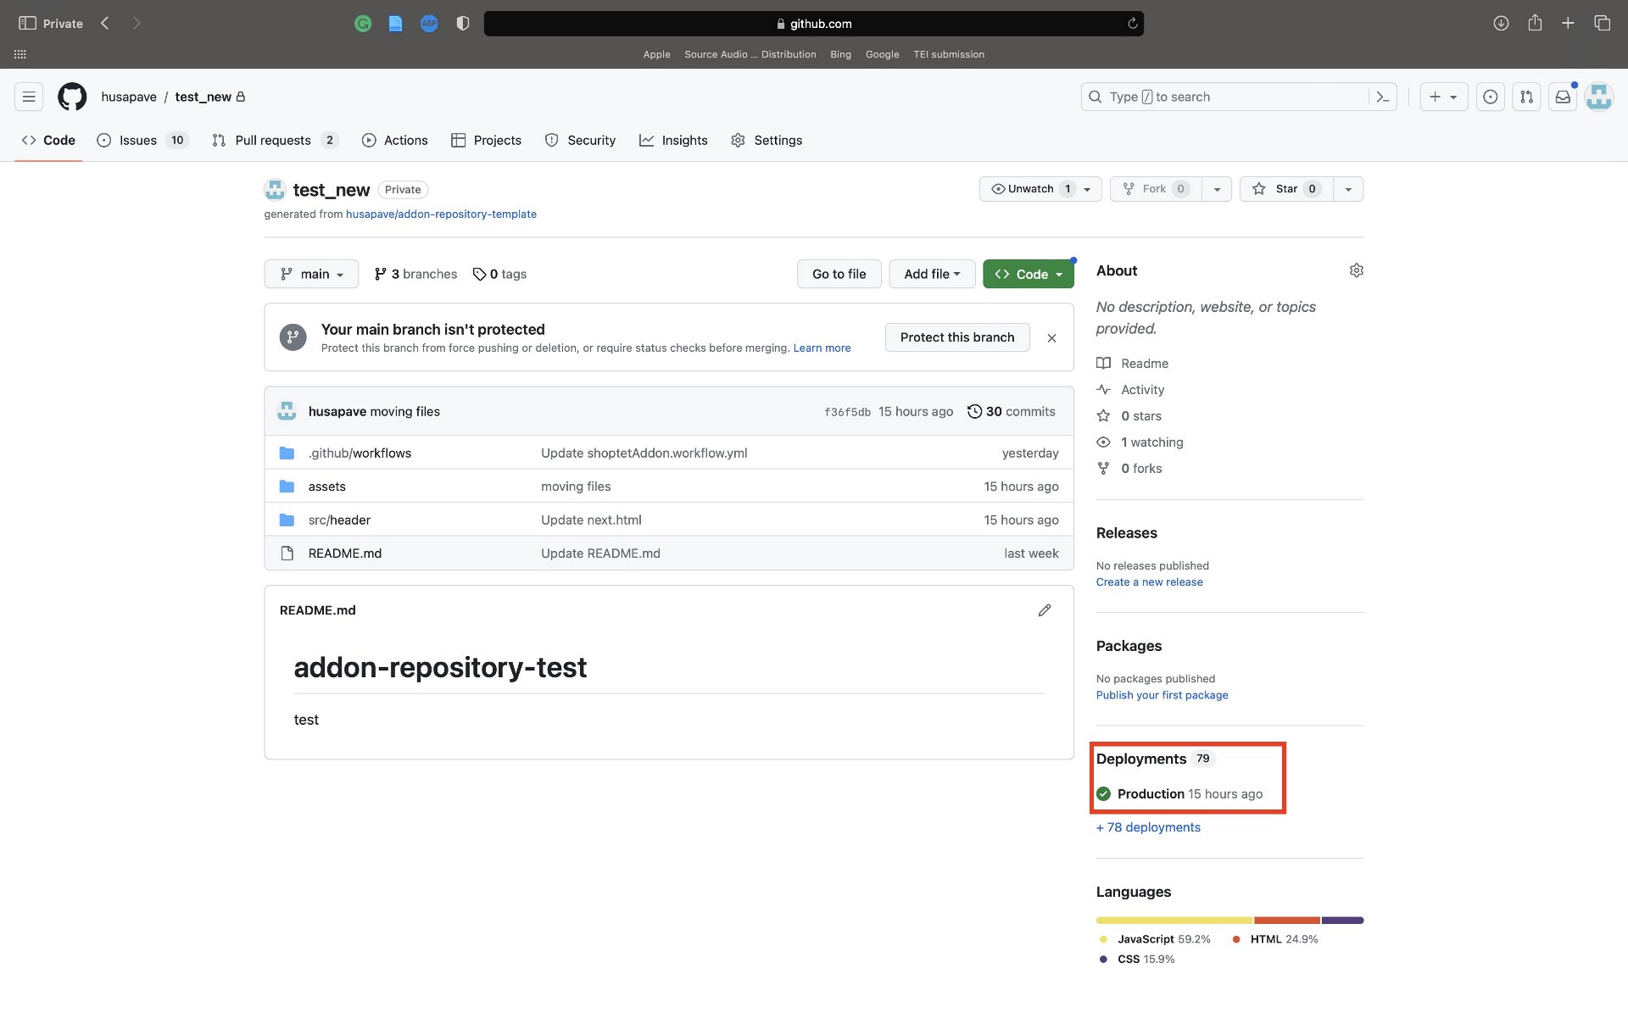Click Protect this branch button

[x=957, y=337]
